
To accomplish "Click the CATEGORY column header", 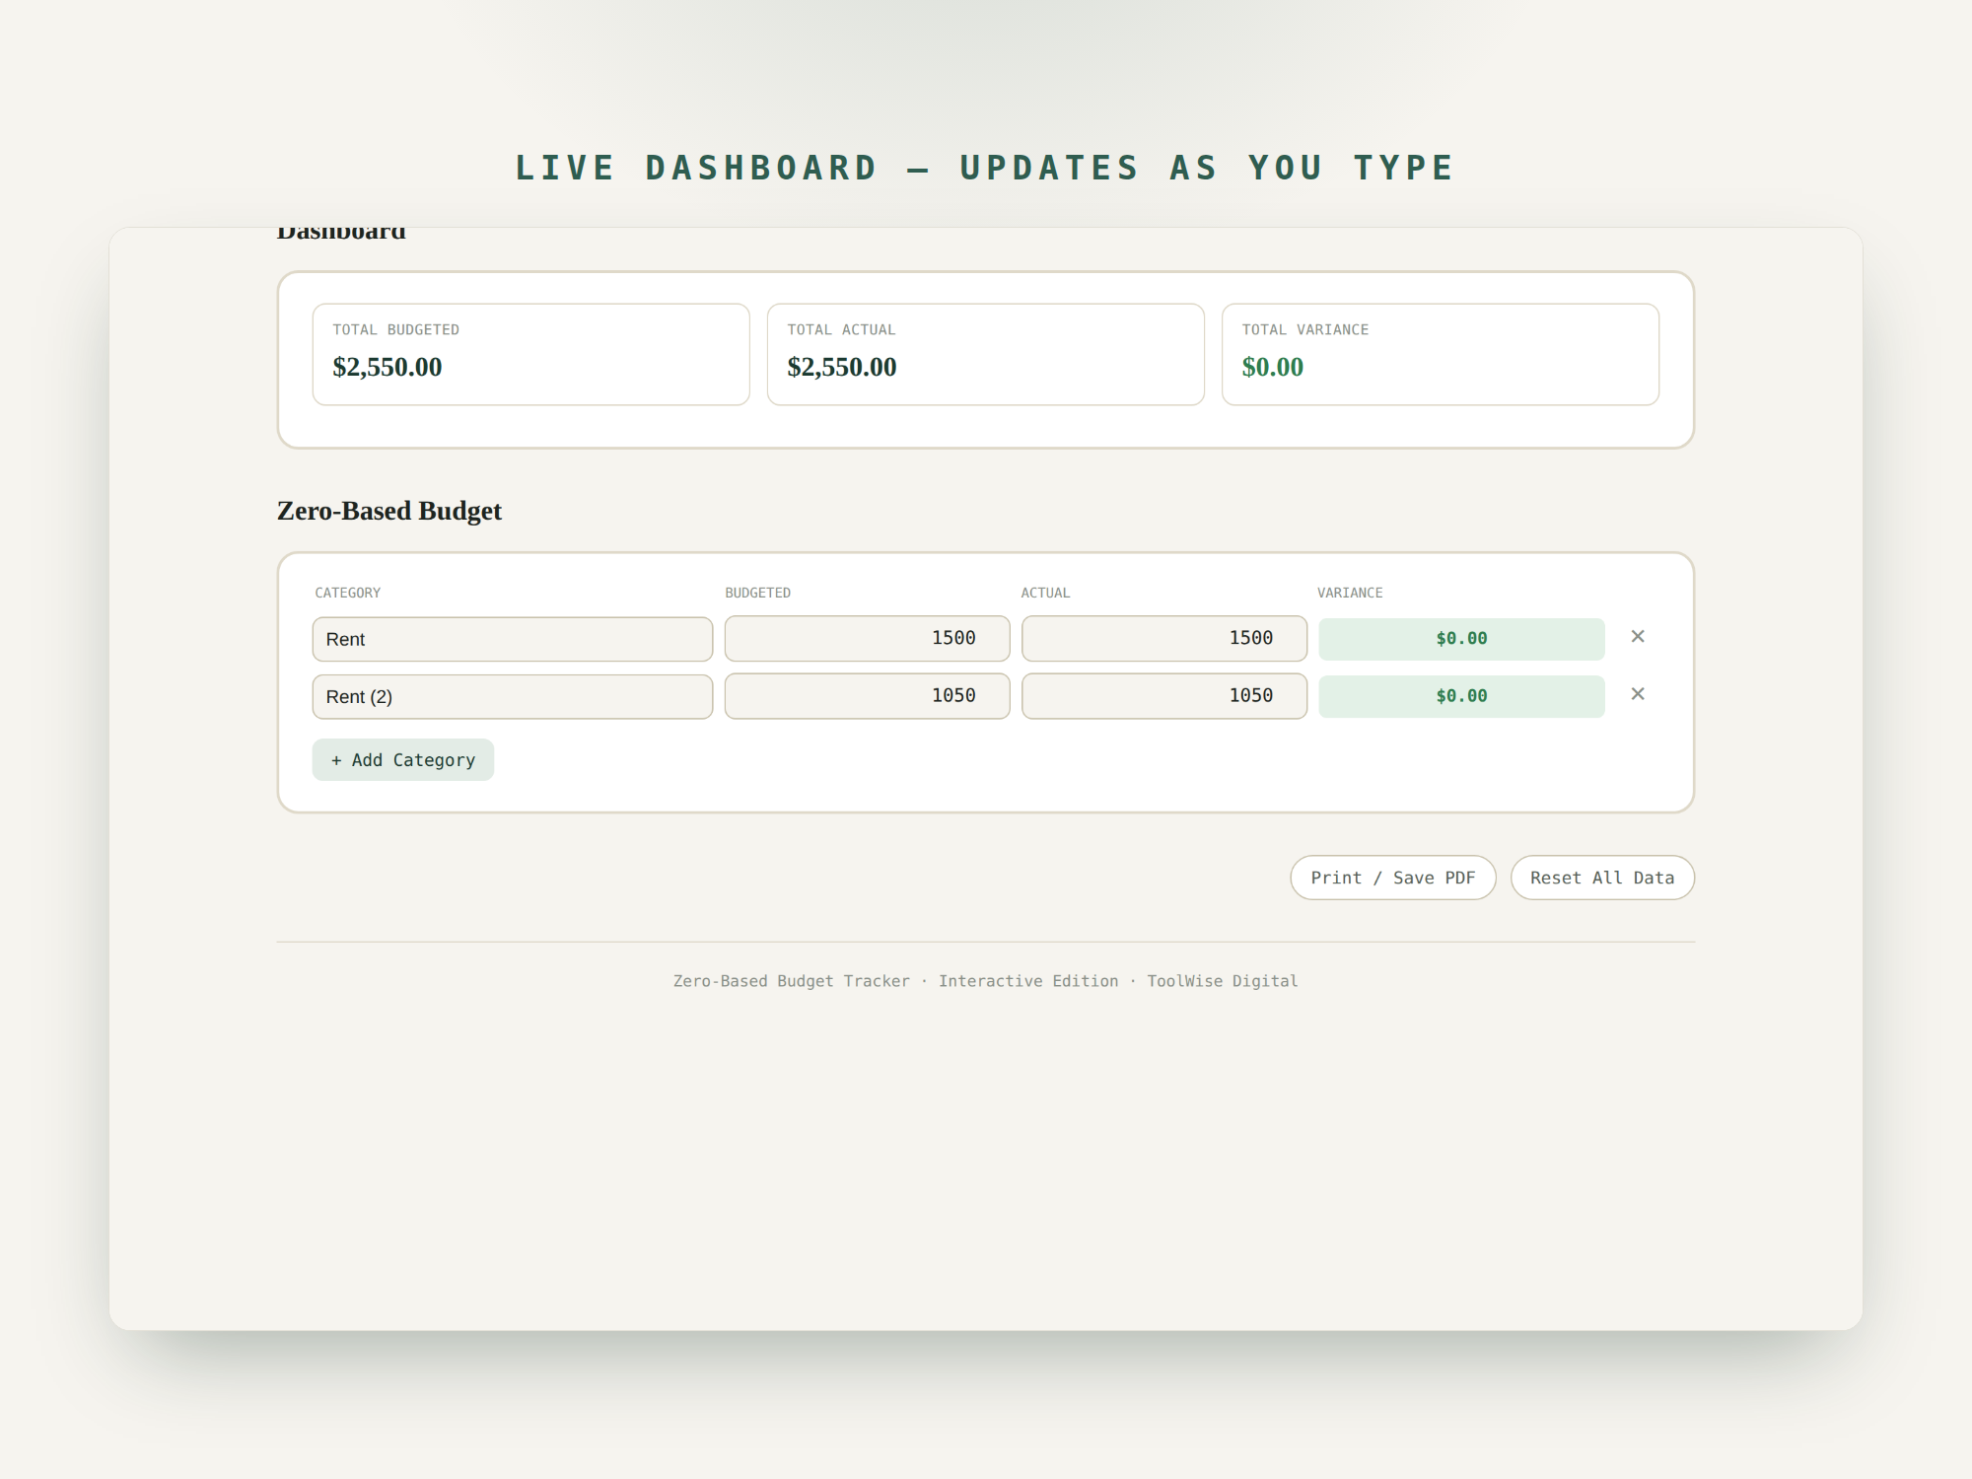I will [348, 593].
